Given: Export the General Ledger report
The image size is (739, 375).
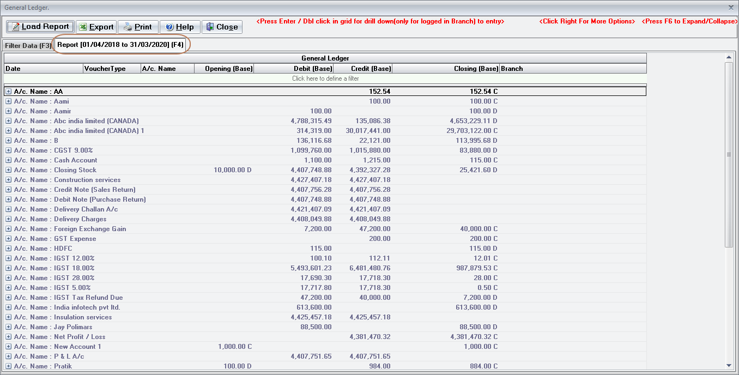Looking at the screenshot, I should pos(96,27).
